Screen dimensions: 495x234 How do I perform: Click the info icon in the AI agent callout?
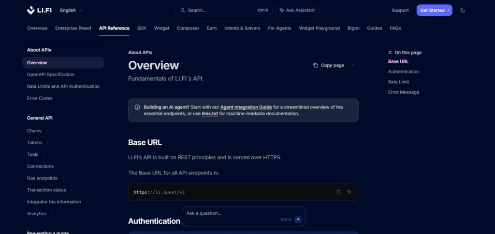137,107
